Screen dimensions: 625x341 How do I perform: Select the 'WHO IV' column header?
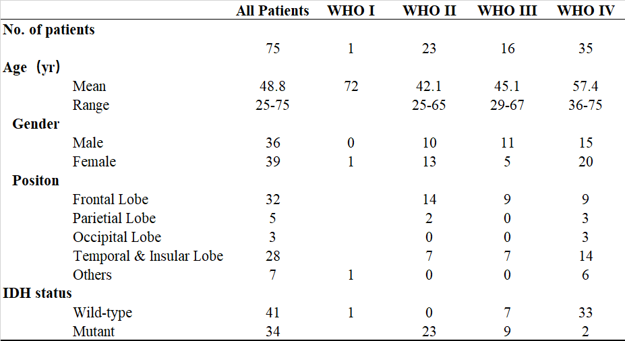click(x=585, y=11)
